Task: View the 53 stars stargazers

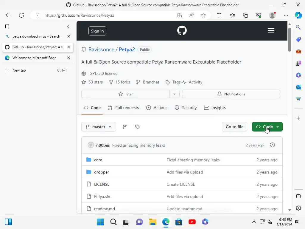Action: click(92, 82)
